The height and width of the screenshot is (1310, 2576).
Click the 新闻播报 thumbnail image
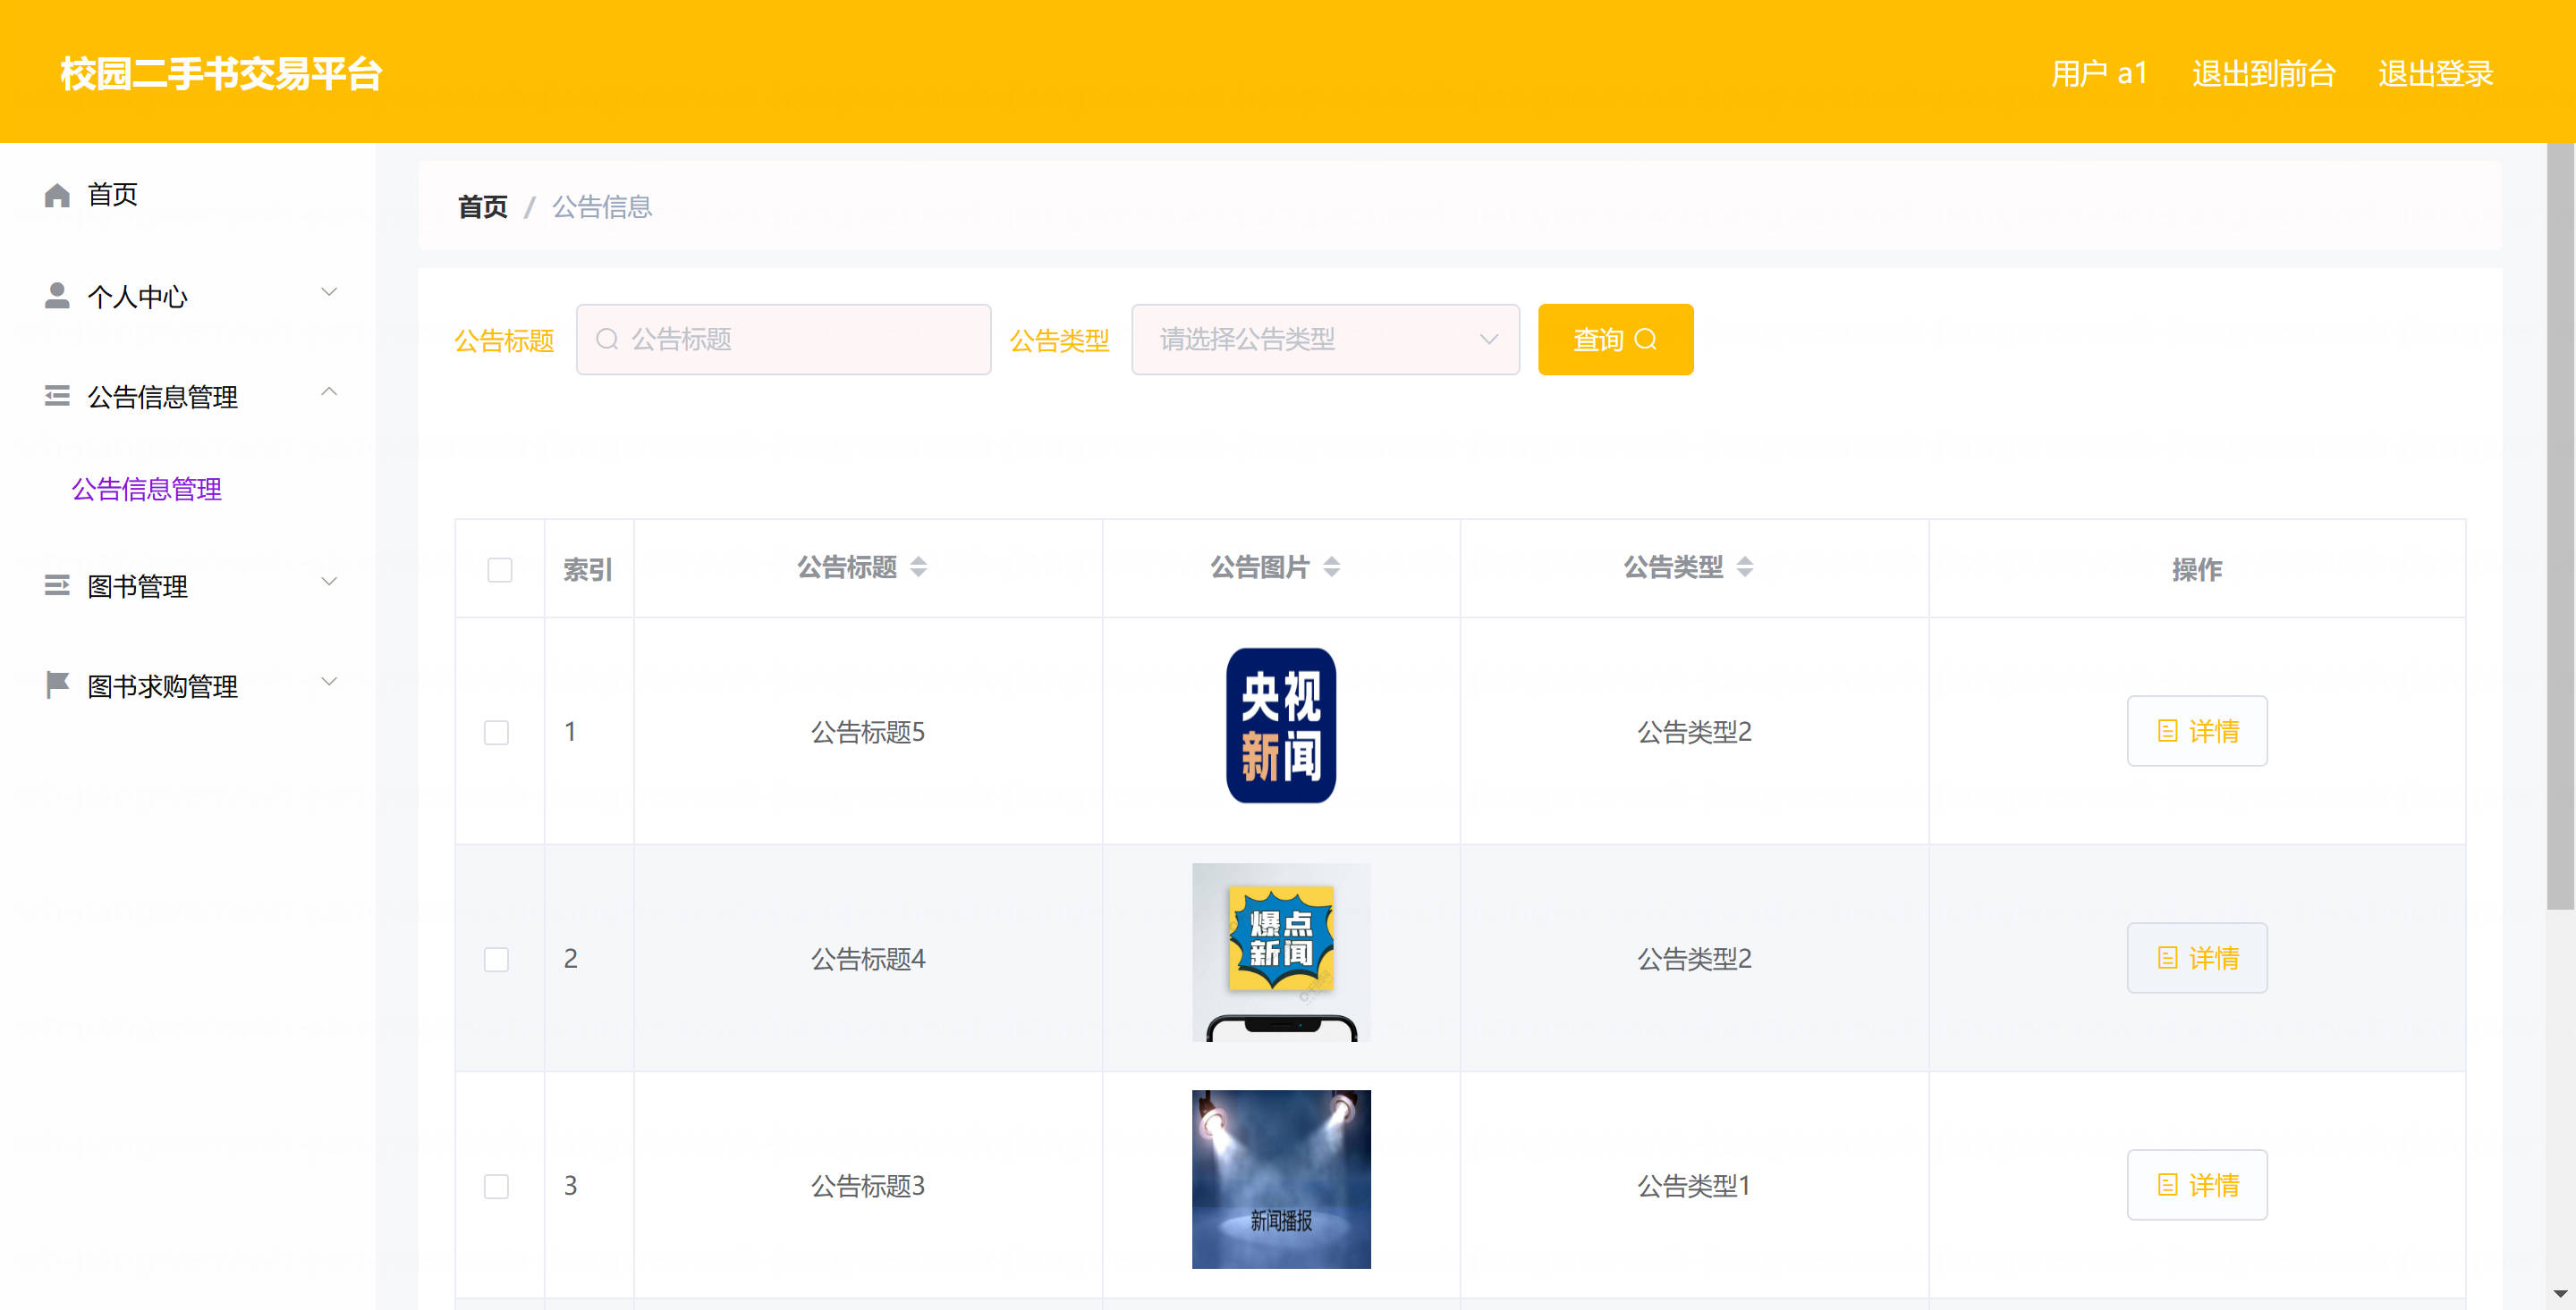point(1281,1180)
